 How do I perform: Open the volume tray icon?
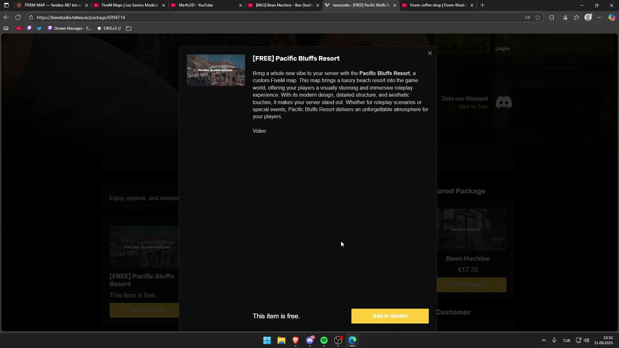(x=586, y=340)
